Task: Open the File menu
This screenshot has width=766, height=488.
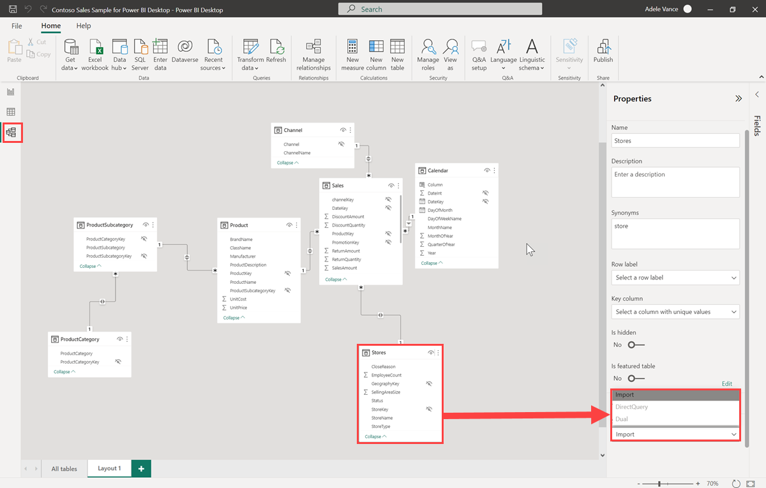Action: [x=17, y=26]
